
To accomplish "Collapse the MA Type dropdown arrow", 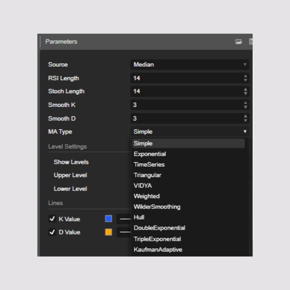I will 245,131.
